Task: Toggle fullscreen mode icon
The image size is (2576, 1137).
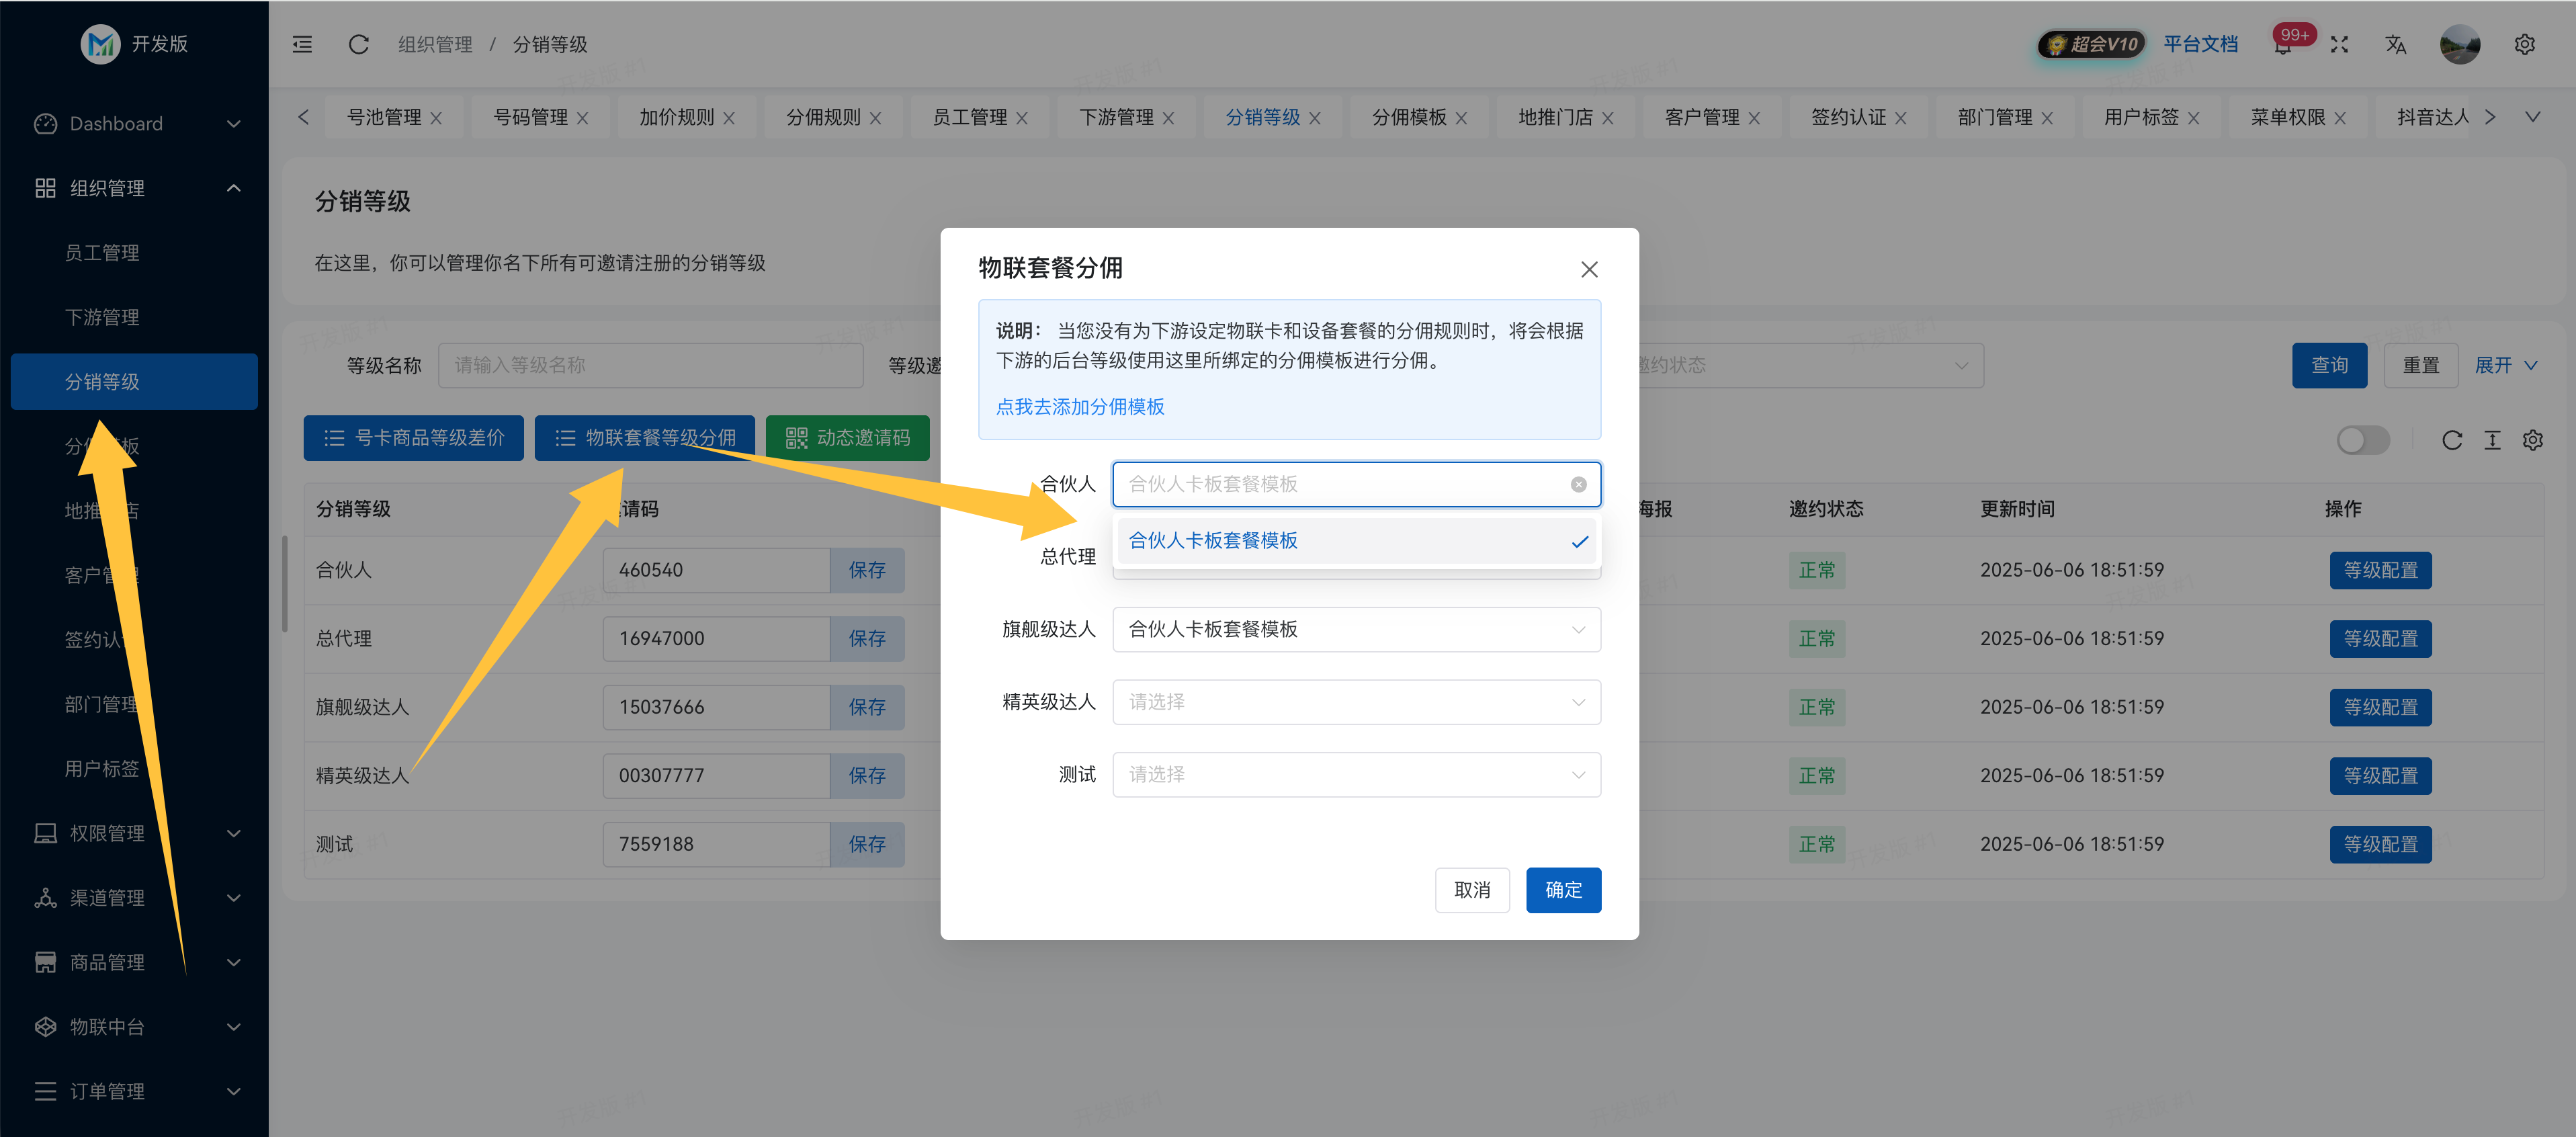Action: point(2339,44)
